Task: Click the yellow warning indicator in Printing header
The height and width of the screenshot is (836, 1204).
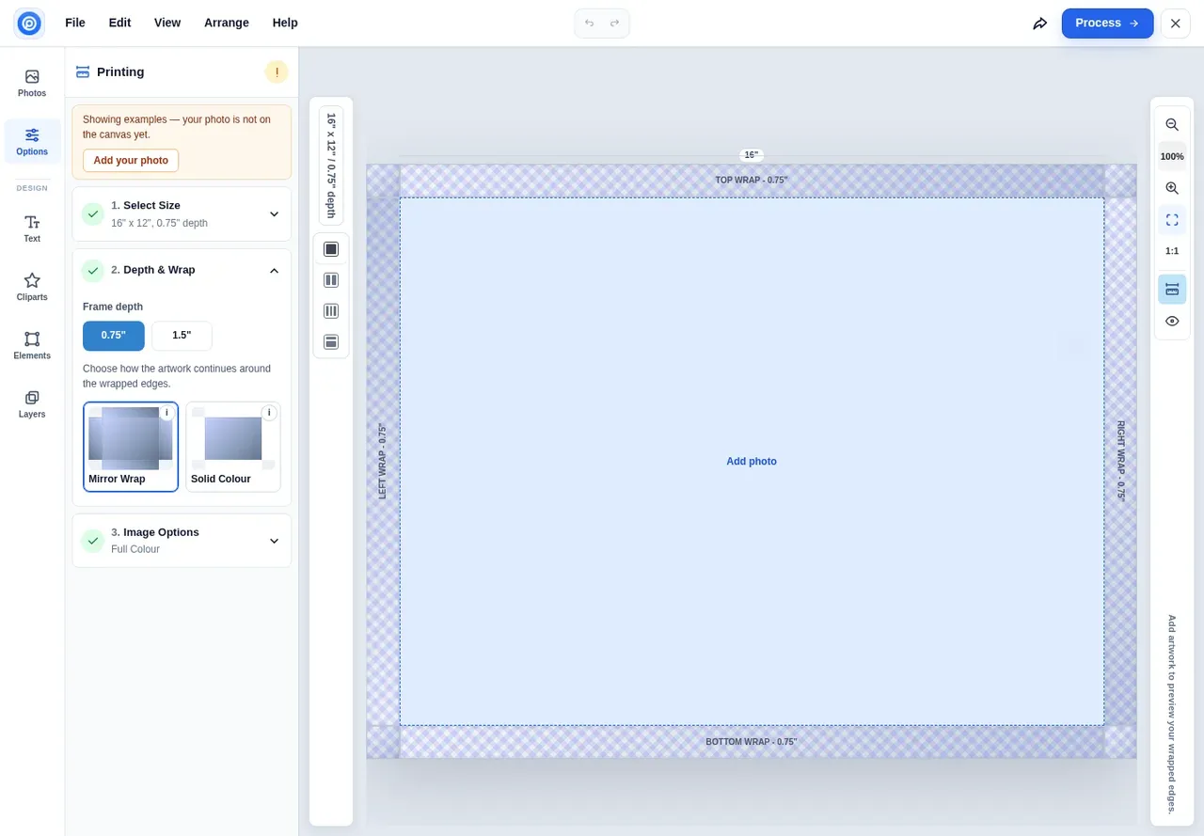Action: 277,71
